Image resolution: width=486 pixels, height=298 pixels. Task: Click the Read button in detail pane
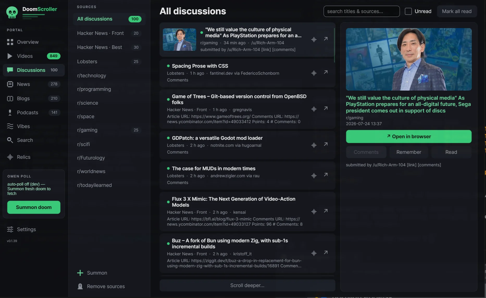[x=451, y=152]
